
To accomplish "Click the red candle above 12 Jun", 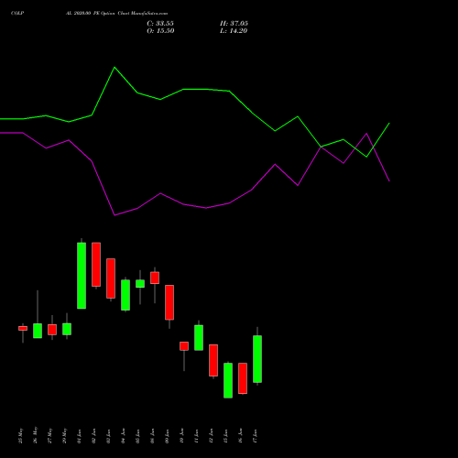I will point(213,360).
